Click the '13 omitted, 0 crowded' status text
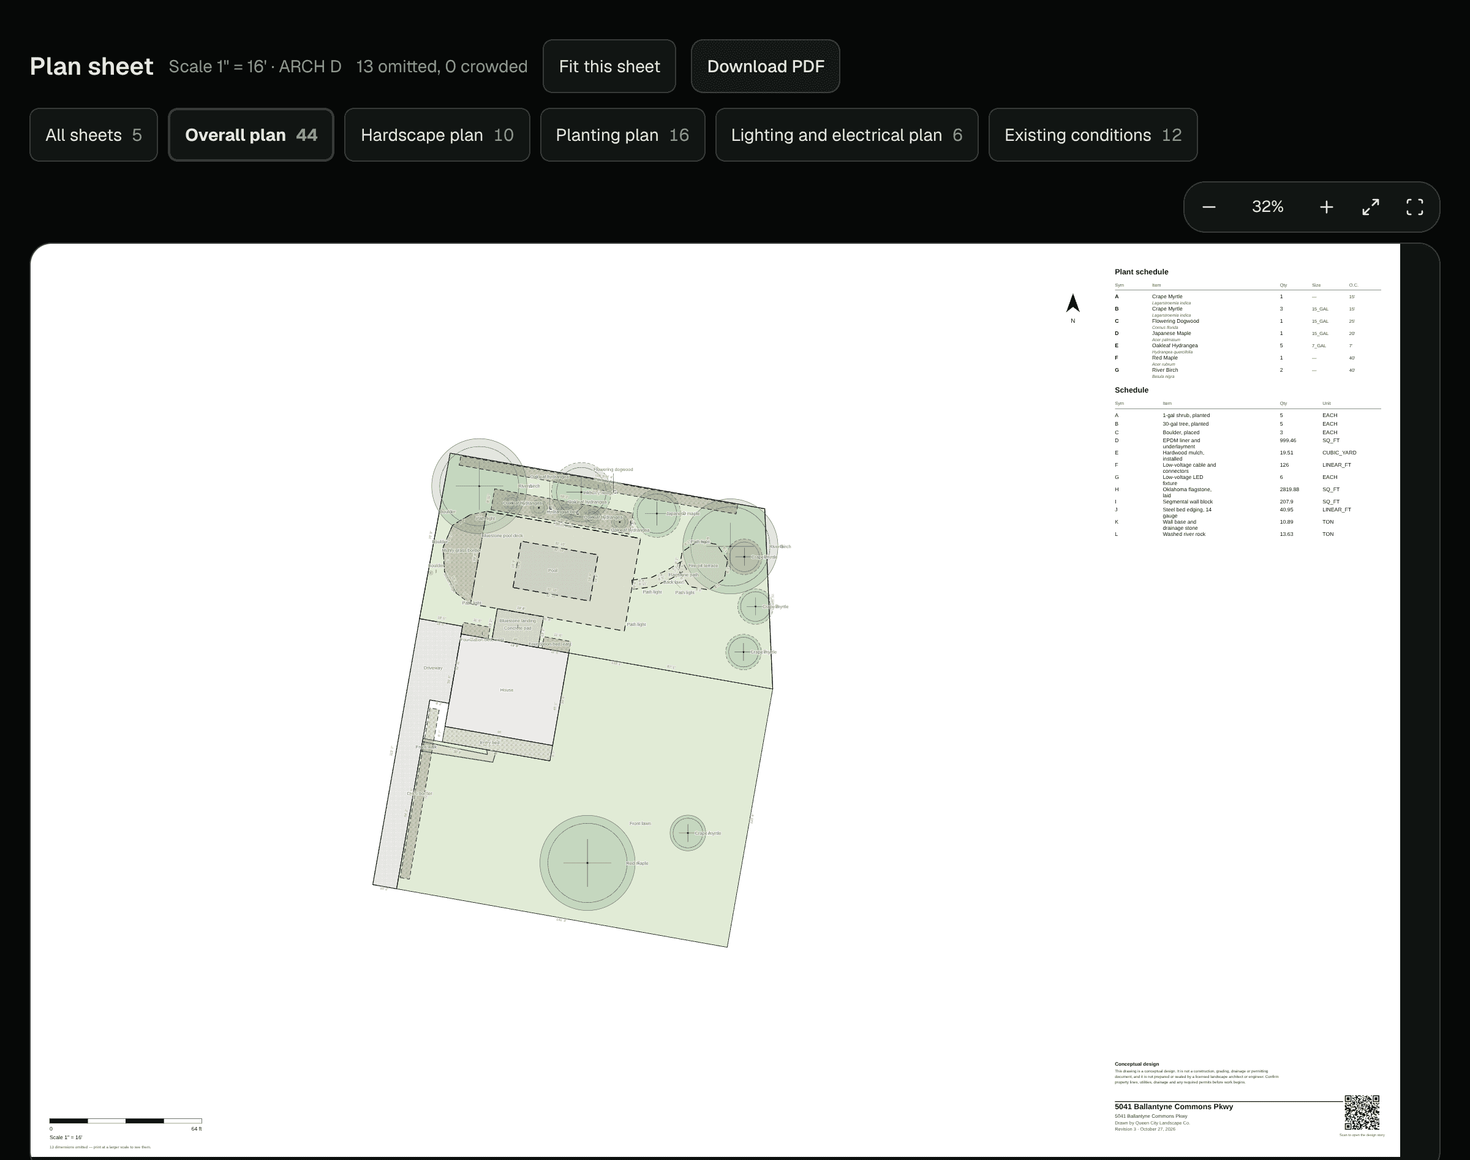The image size is (1470, 1160). pos(442,67)
